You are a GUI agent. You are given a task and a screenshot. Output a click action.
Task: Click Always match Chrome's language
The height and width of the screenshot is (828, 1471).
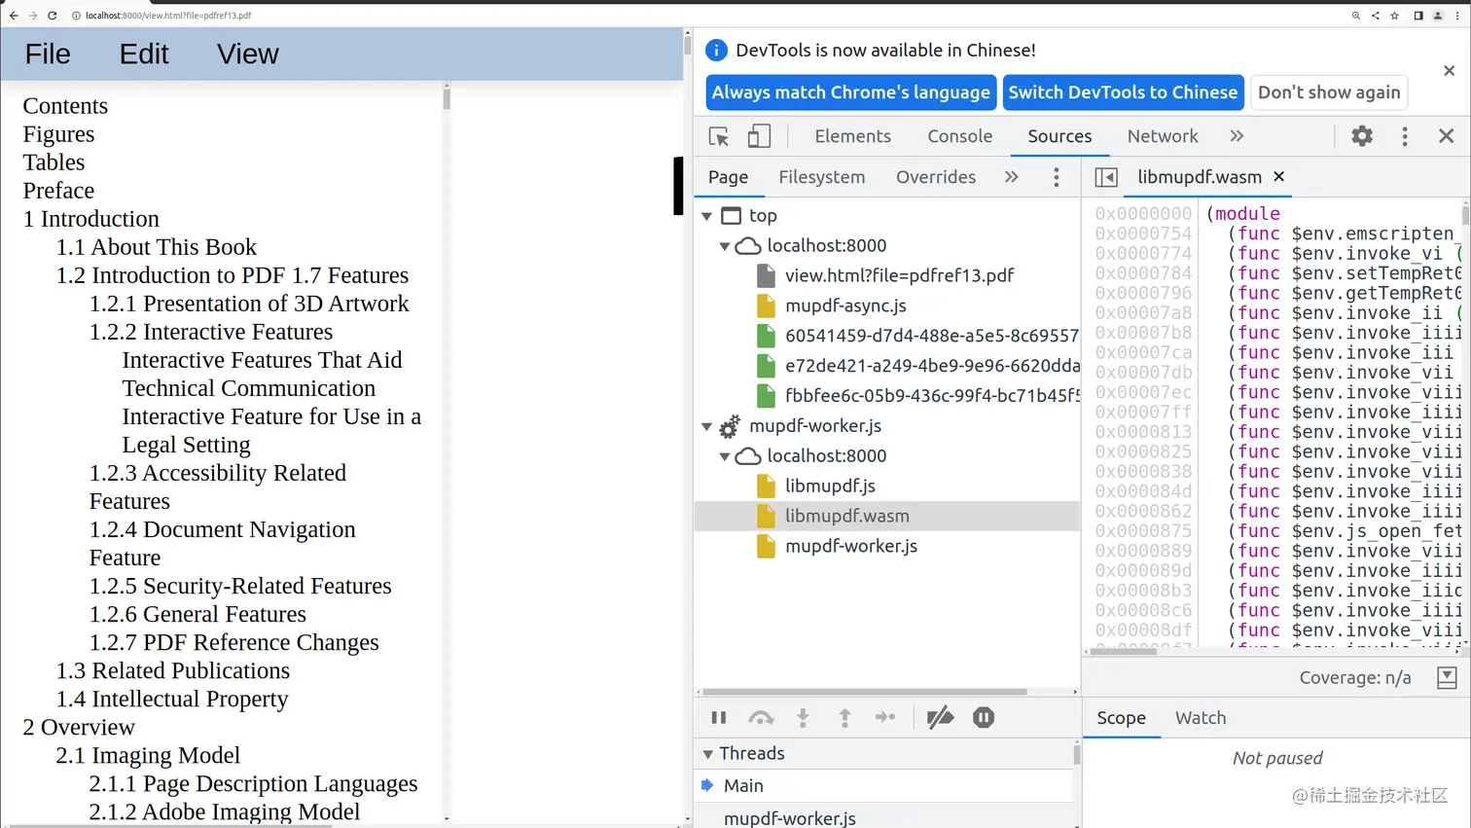[851, 92]
